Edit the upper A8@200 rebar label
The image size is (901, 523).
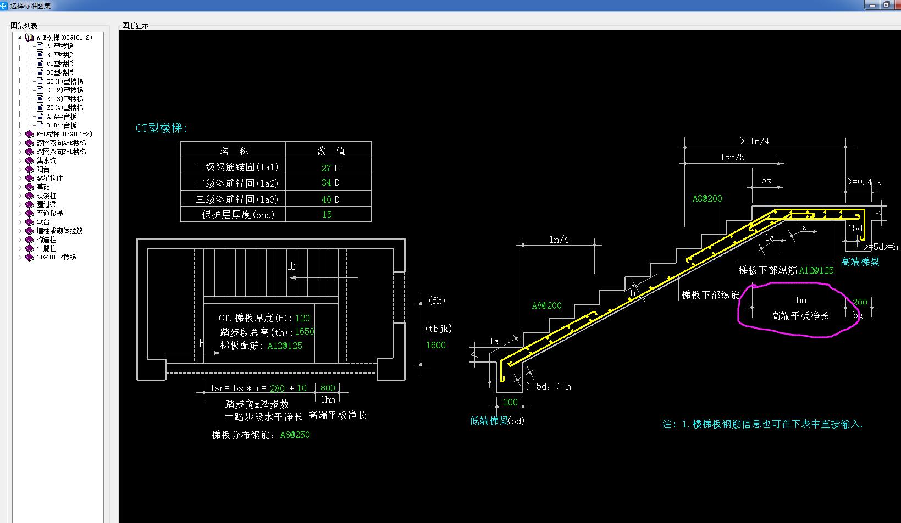click(x=707, y=198)
